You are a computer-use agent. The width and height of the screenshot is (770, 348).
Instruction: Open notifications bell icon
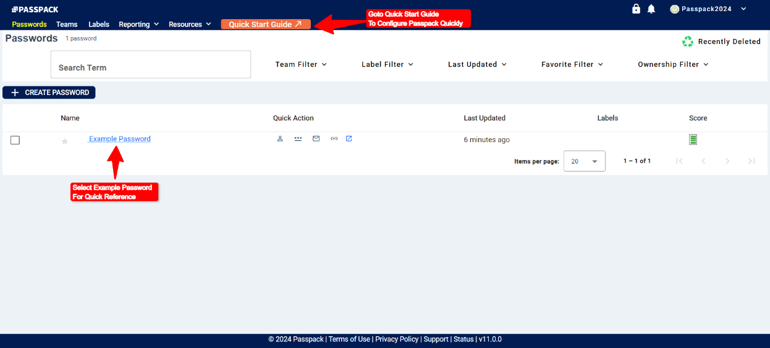tap(651, 9)
